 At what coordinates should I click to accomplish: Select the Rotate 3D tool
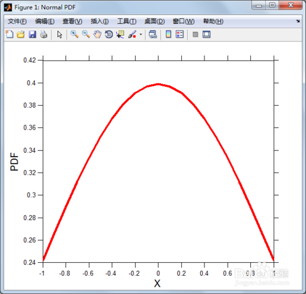point(109,34)
